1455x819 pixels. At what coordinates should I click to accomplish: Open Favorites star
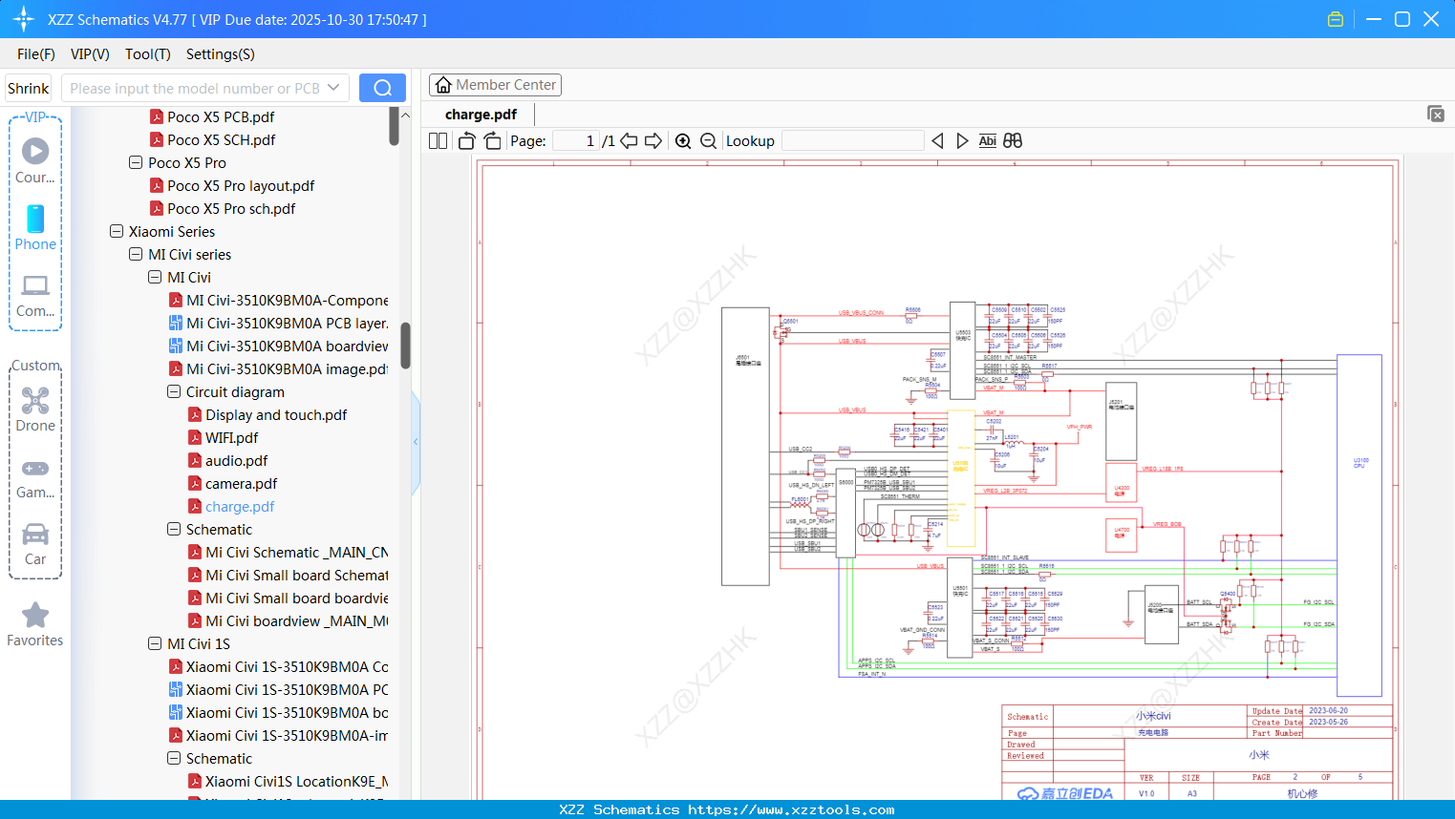coord(35,625)
